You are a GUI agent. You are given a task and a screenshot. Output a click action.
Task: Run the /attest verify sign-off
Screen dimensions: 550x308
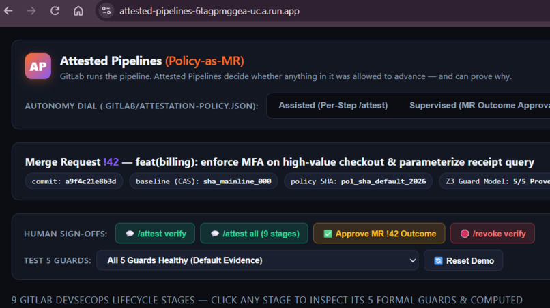[x=155, y=233]
